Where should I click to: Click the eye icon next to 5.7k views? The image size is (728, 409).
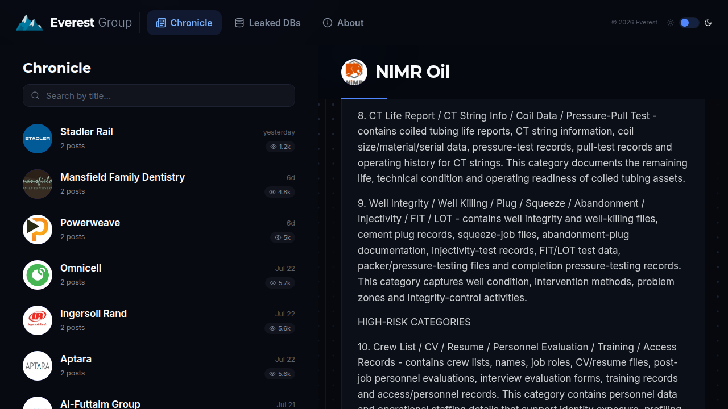(x=273, y=283)
